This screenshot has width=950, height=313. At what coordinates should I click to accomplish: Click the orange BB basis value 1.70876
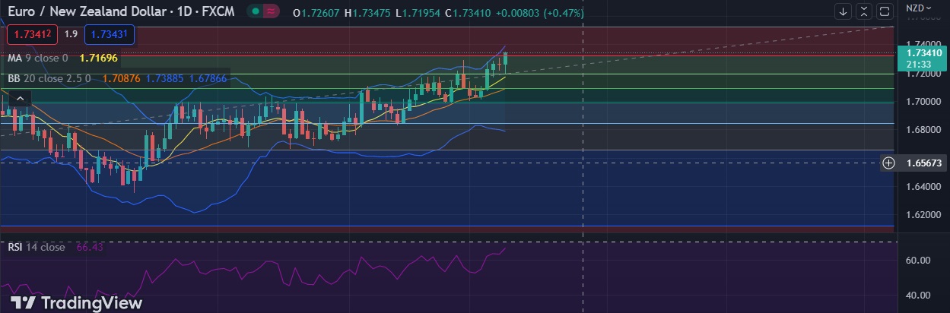121,77
